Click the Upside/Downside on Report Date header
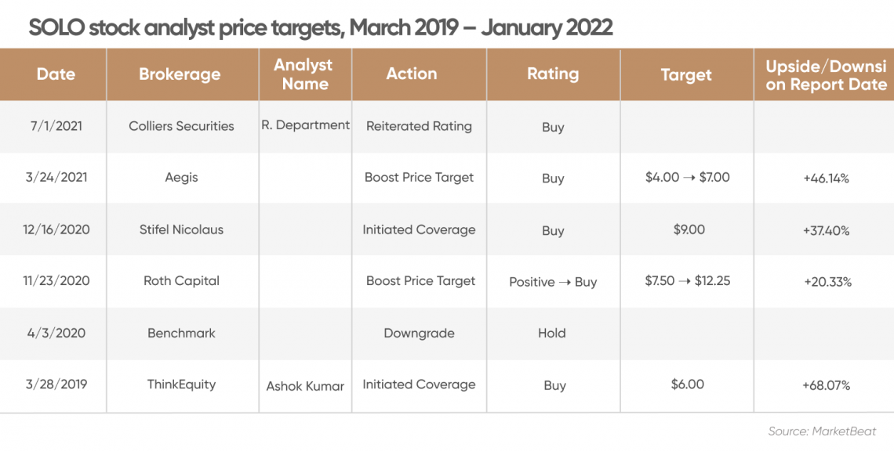The width and height of the screenshot is (894, 451). tap(826, 75)
